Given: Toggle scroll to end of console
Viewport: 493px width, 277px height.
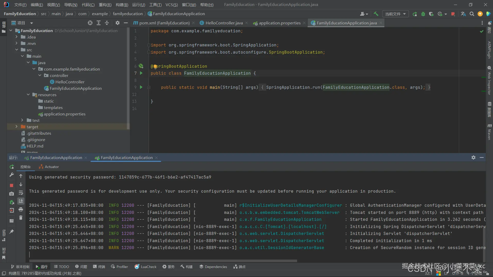Looking at the screenshot, I should tap(21, 201).
